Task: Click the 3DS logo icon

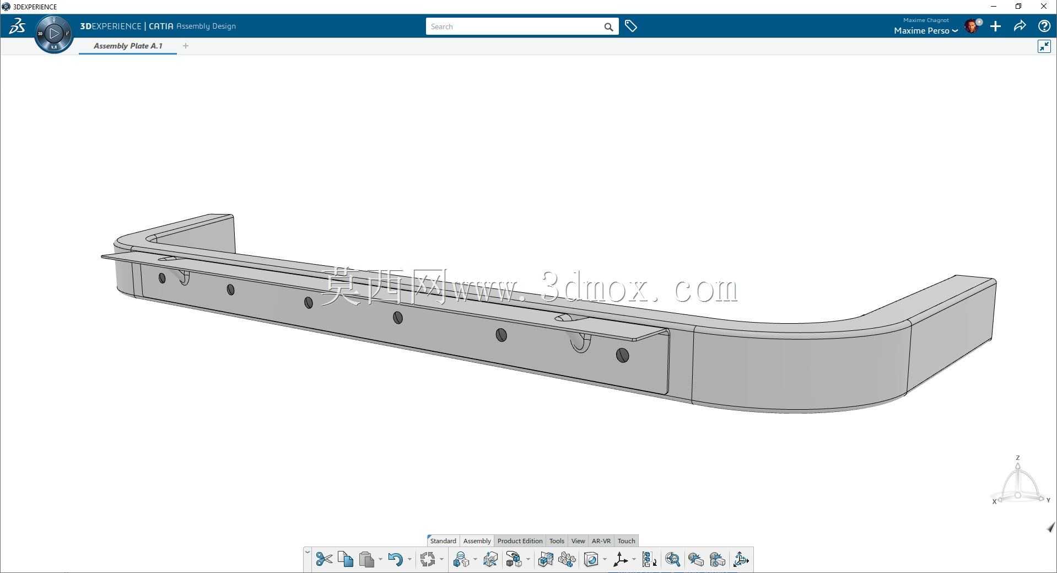Action: (17, 26)
